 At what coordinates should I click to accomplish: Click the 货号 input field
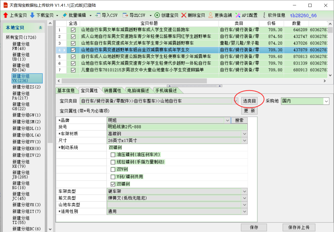pos(177,127)
